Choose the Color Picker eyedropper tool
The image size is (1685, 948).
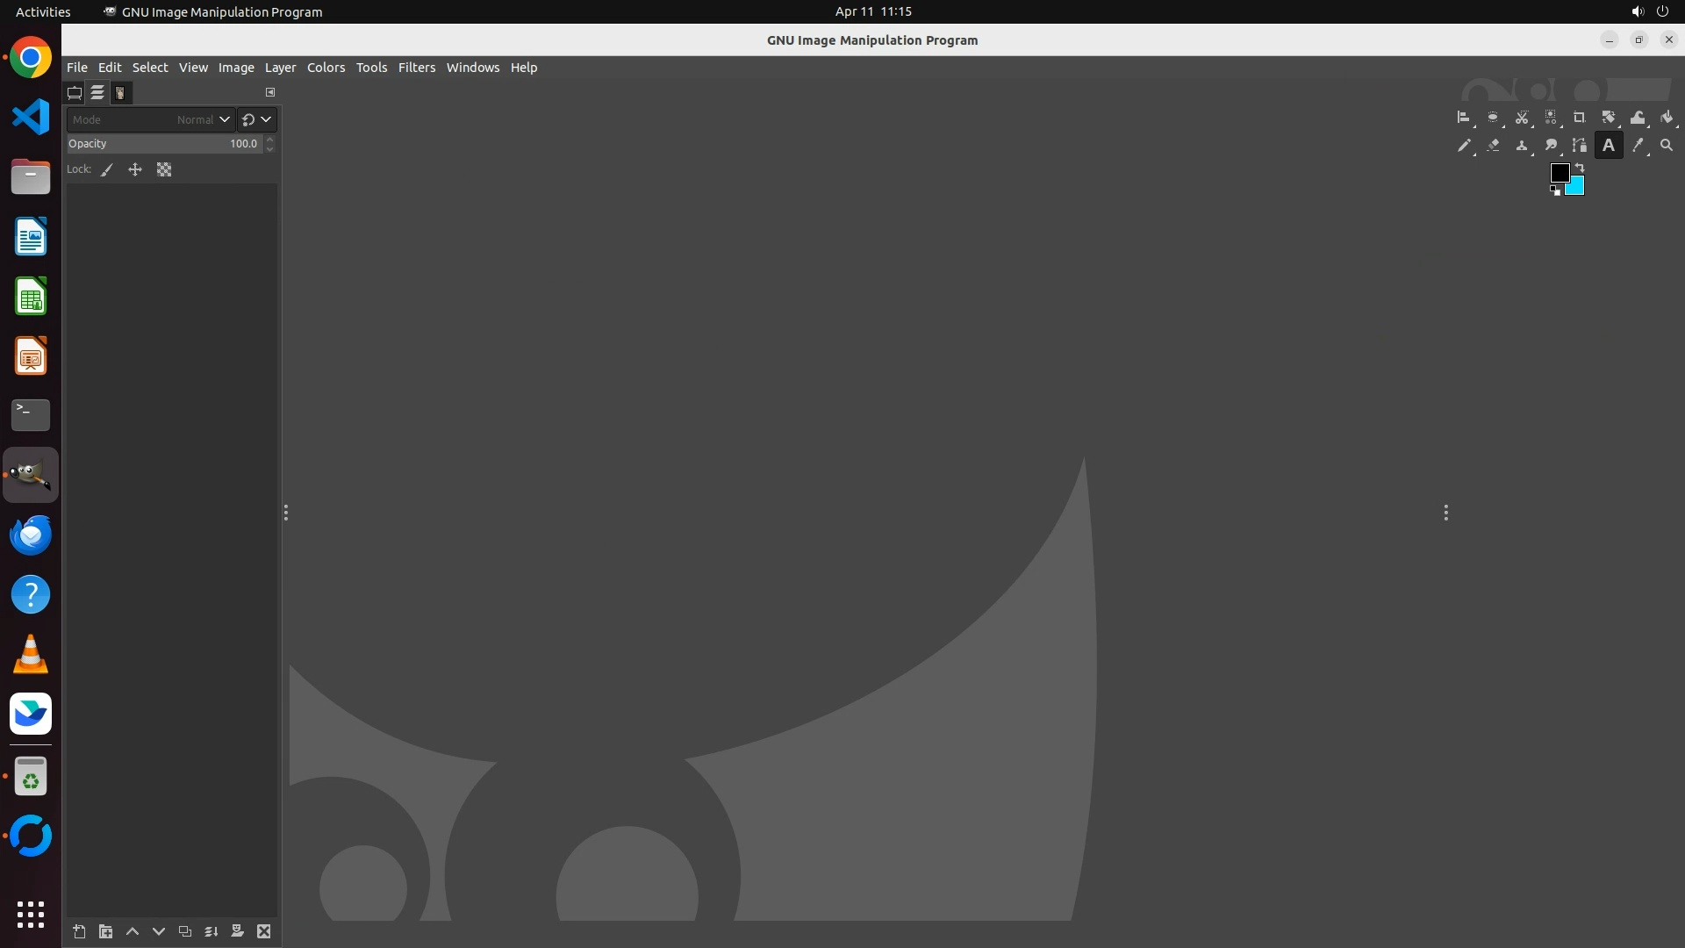pyautogui.click(x=1637, y=146)
